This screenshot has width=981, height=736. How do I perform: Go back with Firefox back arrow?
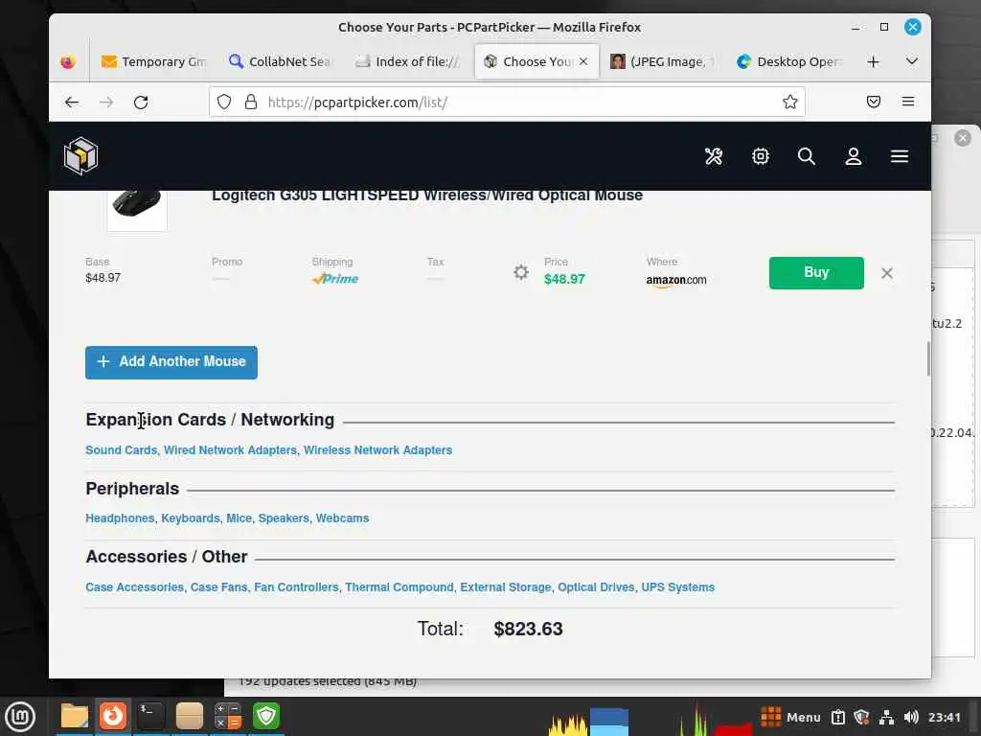(72, 102)
